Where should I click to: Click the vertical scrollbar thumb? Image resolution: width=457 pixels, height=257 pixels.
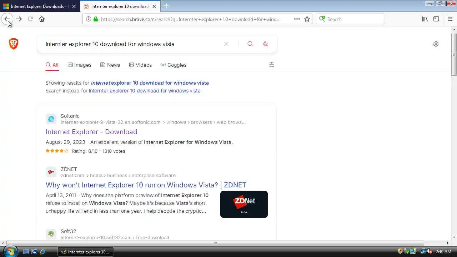454,54
